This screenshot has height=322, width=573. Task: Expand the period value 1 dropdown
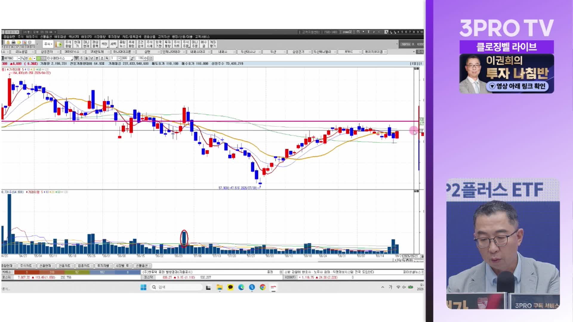pyautogui.click(x=119, y=58)
